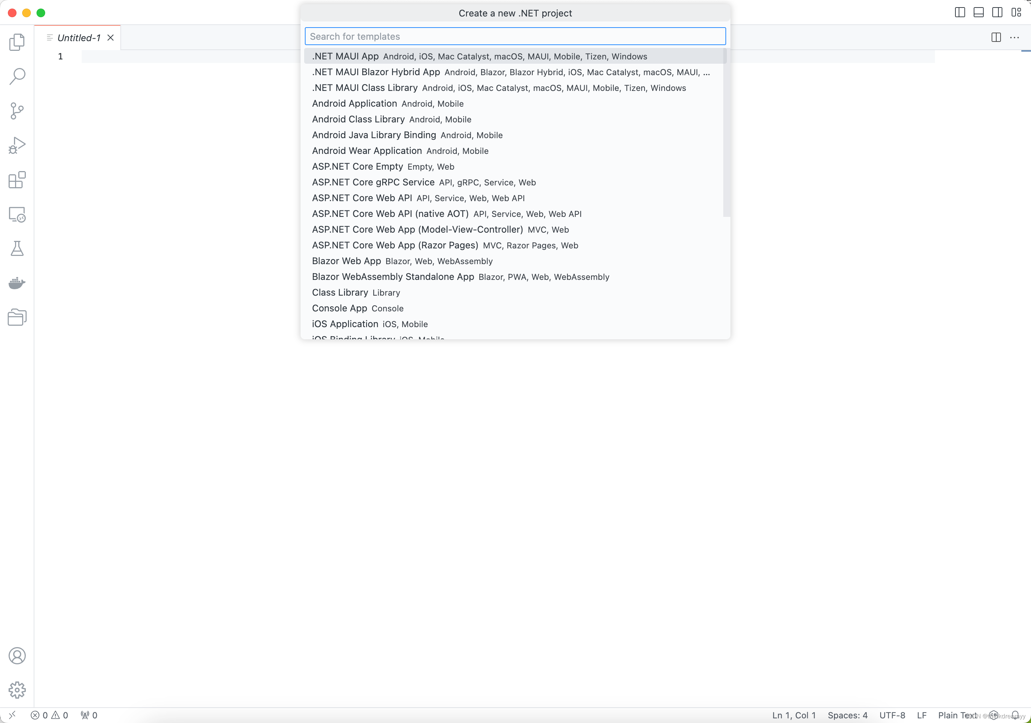This screenshot has width=1031, height=723.
Task: Toggle the primary side bar layout button
Action: (x=960, y=13)
